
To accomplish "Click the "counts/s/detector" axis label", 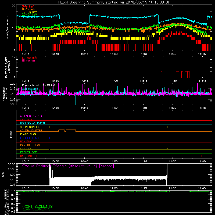I will 7,28.
